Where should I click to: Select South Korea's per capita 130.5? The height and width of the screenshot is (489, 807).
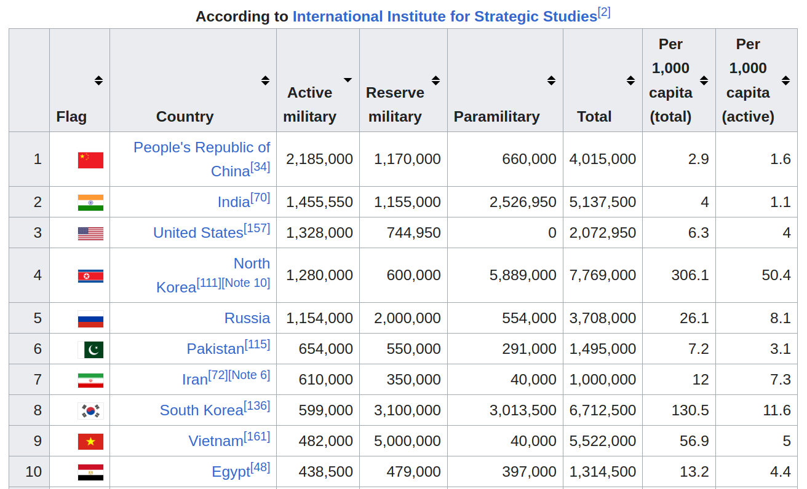coord(690,410)
